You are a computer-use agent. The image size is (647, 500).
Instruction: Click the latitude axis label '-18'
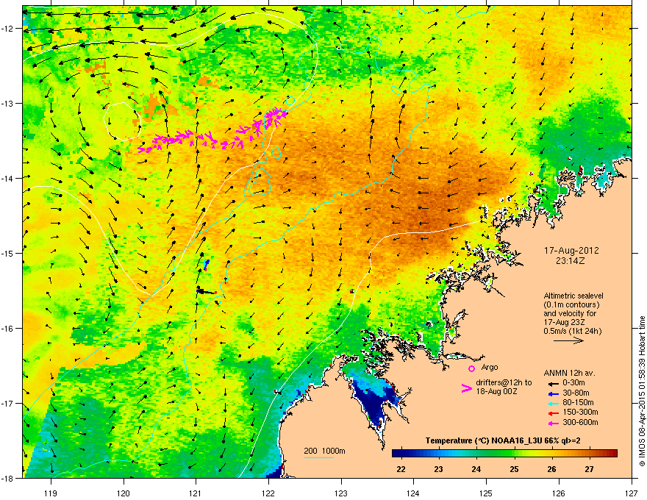[7, 478]
